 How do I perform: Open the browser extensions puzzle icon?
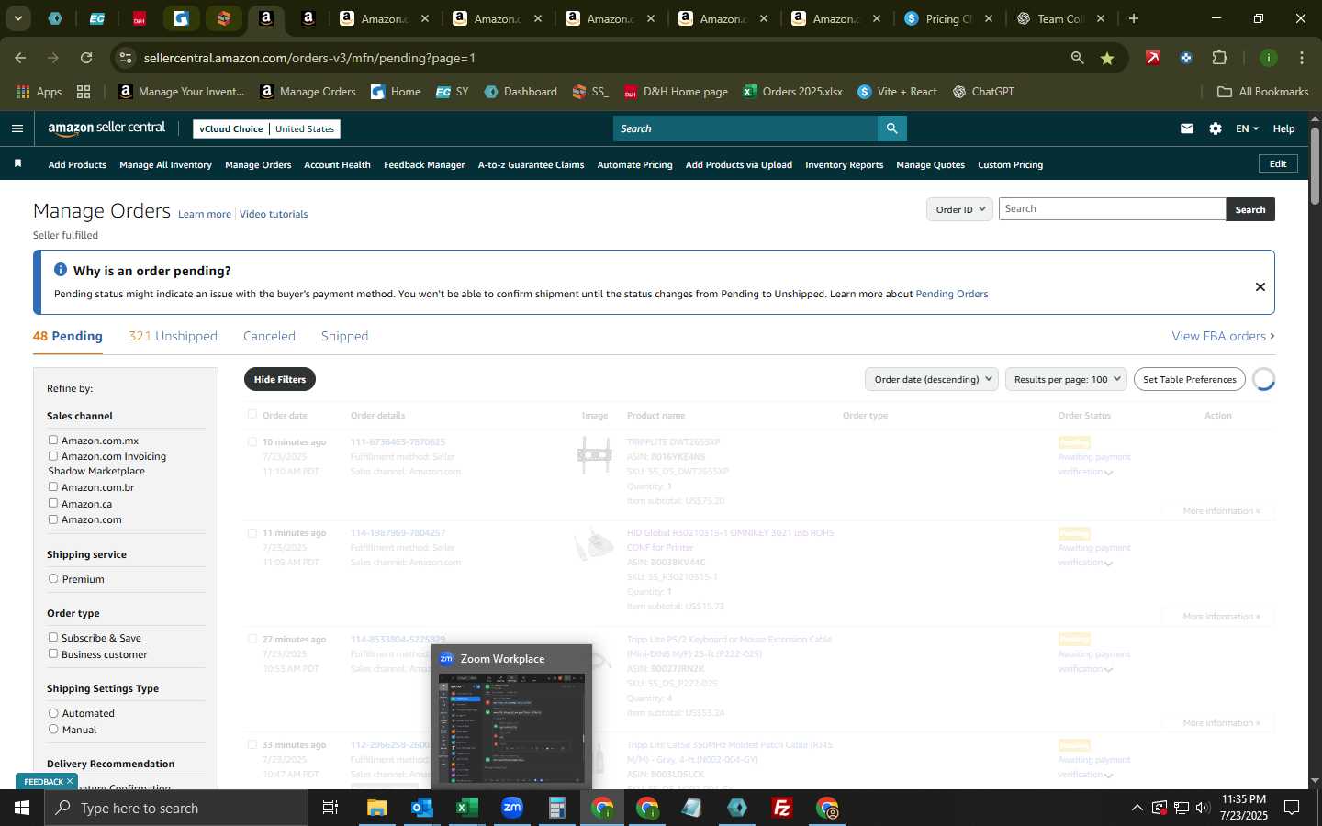[1219, 58]
